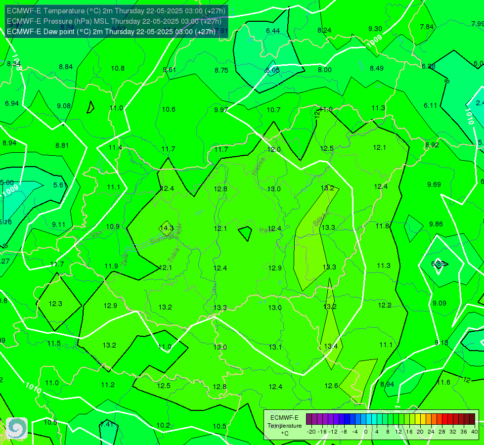The image size is (484, 445).
Task: Click the 5.05 temperature value
Action: tap(272, 70)
